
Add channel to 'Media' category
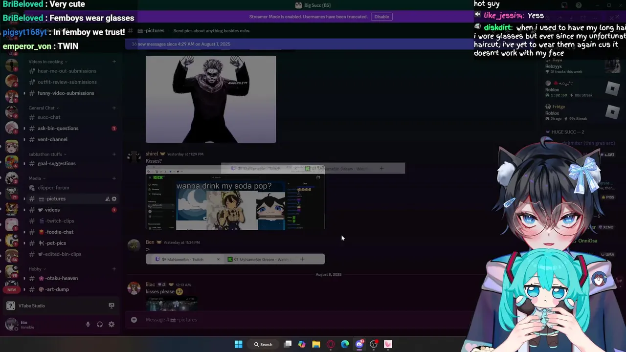point(114,178)
